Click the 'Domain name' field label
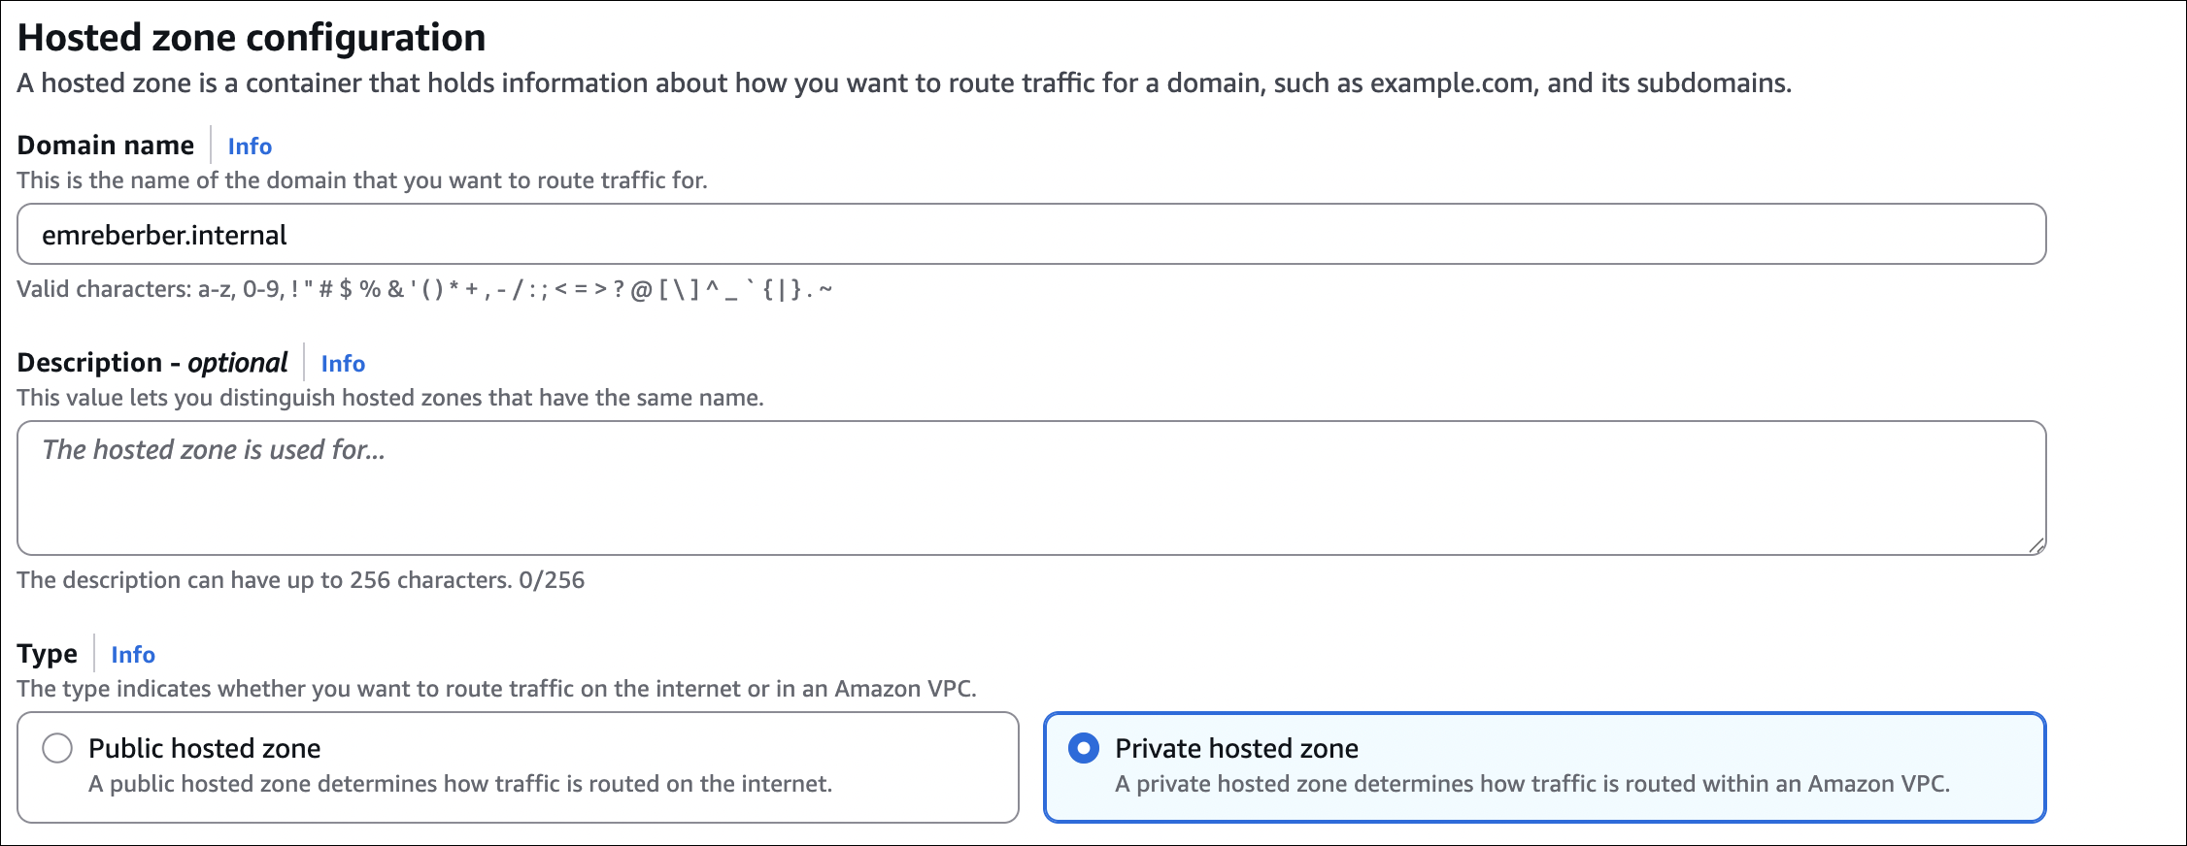The height and width of the screenshot is (846, 2187). click(106, 146)
